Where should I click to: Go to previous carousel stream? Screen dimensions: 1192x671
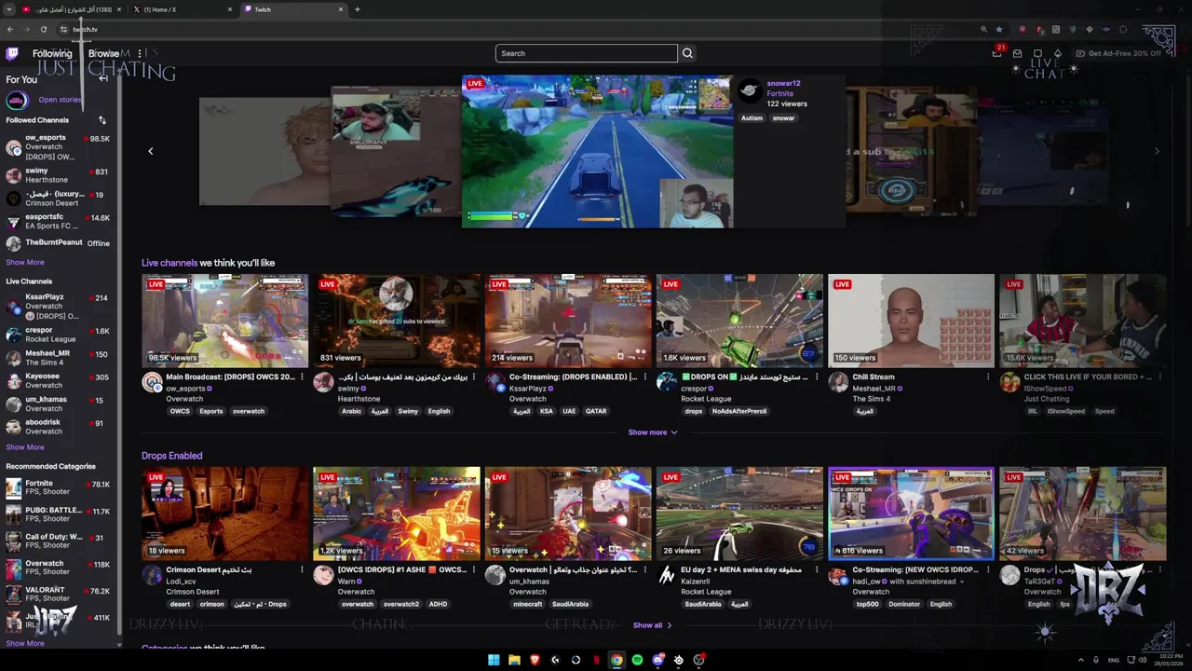click(x=151, y=151)
